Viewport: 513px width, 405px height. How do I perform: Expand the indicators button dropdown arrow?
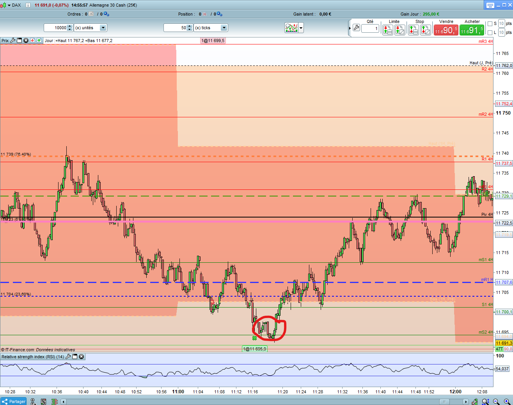tap(301, 28)
